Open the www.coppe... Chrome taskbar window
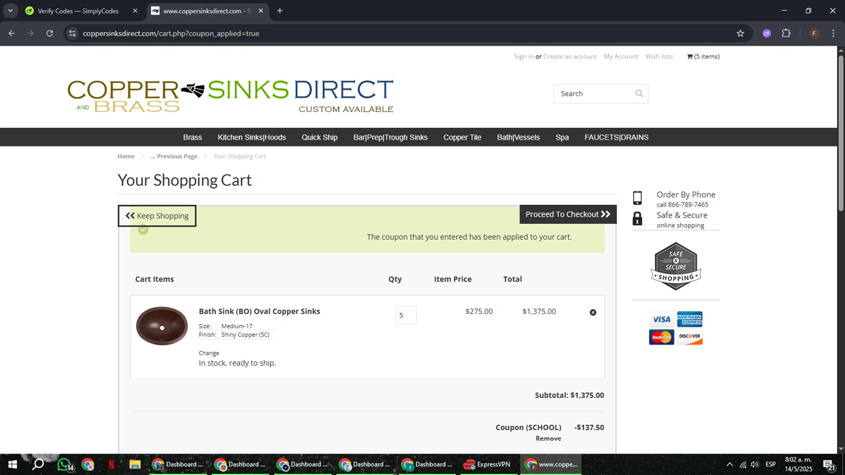845x475 pixels. 551,465
